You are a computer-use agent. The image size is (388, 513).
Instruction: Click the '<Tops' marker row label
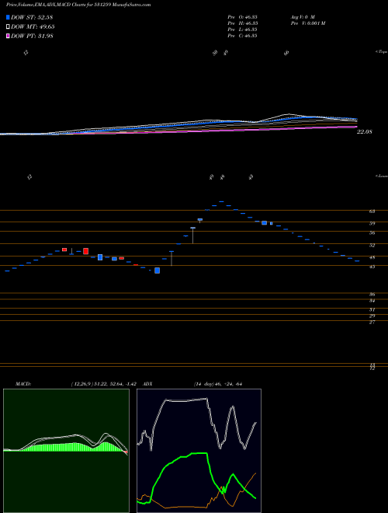(x=382, y=52)
